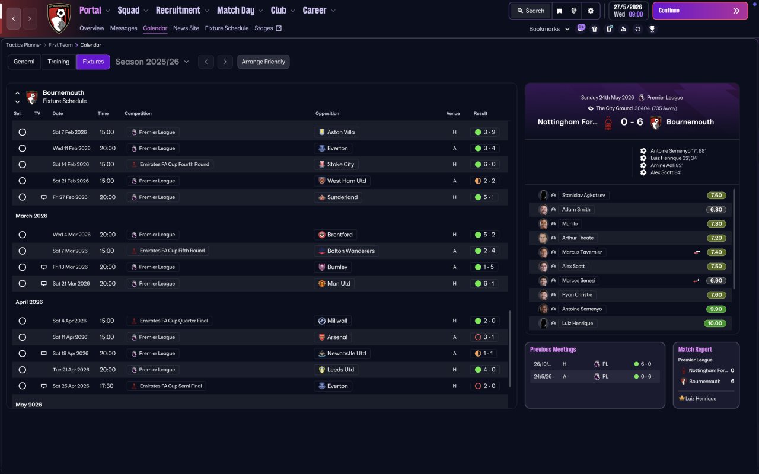759x474 pixels.
Task: Switch to the Training tab
Action: click(59, 62)
